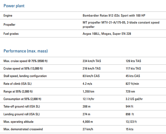Click the Avgas 100LL, Mogas fuel value
Screen dimensions: 166x134
click(x=107, y=34)
